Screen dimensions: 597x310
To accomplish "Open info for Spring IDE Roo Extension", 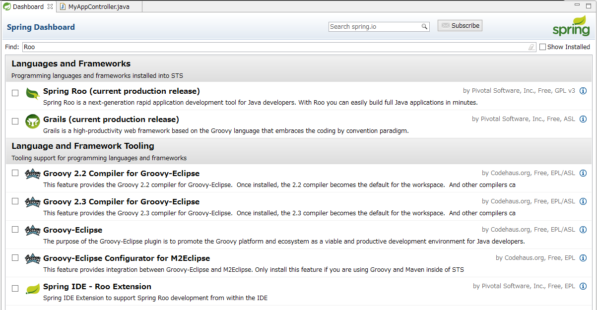I will 583,286.
